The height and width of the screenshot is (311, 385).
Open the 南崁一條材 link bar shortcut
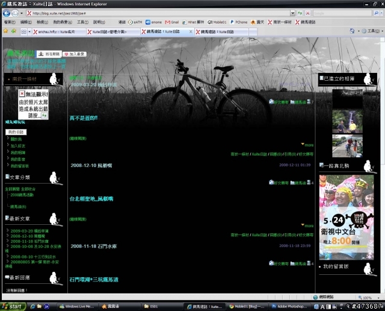pos(280,22)
